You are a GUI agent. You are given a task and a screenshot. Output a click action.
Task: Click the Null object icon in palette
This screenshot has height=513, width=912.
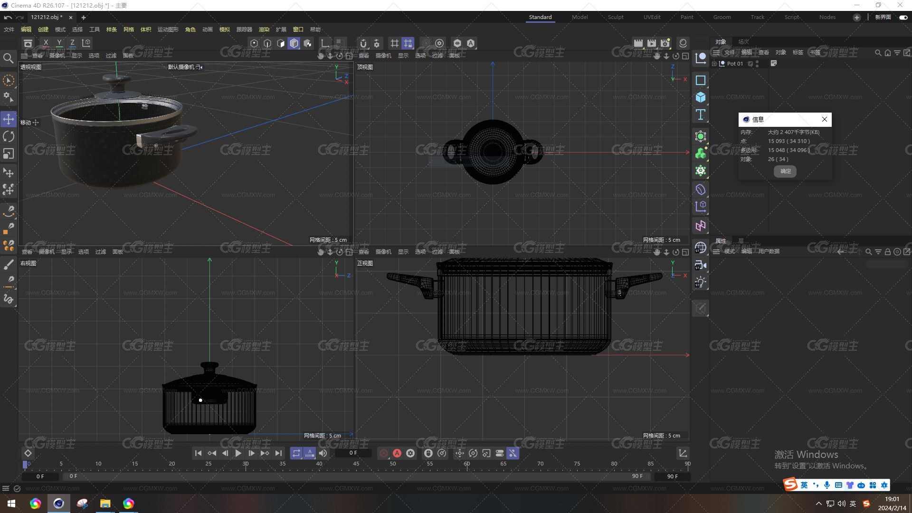tap(701, 58)
